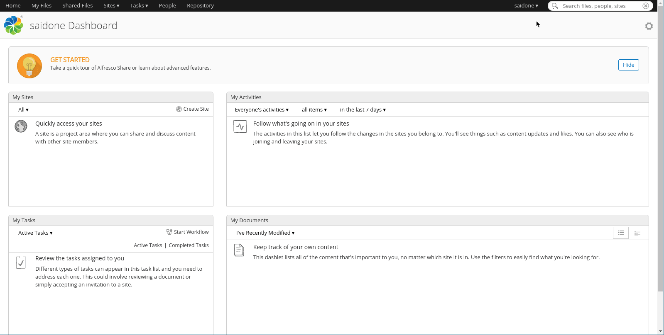Screen dimensions: 664x335
Task: Click 'Follow what's going on in your sites'
Action: pos(301,124)
